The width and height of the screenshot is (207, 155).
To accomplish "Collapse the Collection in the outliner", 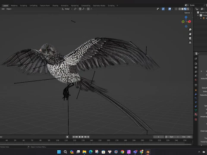I will point(198,15).
